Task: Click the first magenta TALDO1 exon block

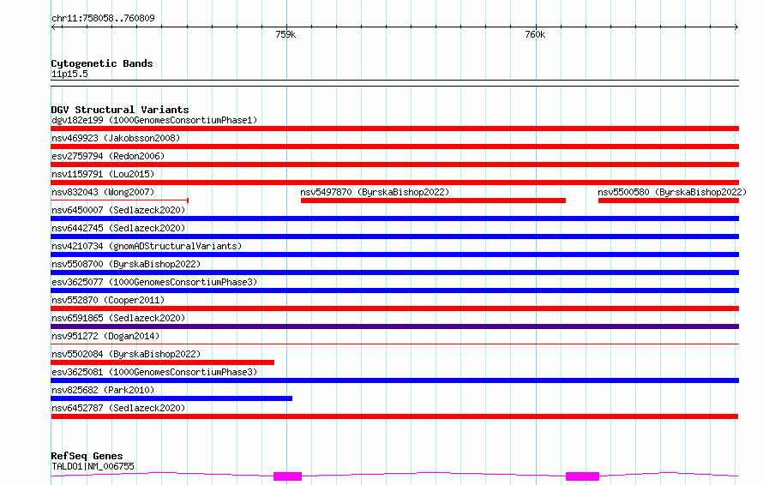Action: click(287, 476)
